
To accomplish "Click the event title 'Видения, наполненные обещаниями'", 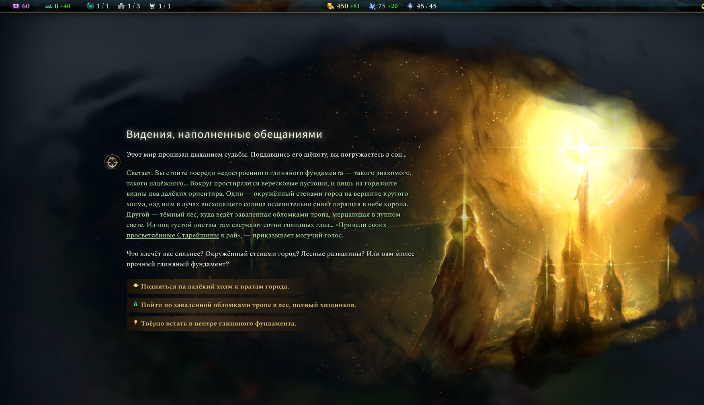I will point(224,135).
